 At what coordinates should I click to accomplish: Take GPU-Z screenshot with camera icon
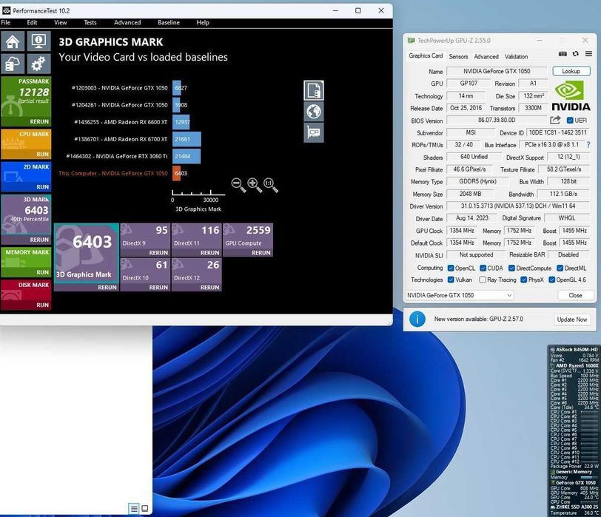click(563, 54)
